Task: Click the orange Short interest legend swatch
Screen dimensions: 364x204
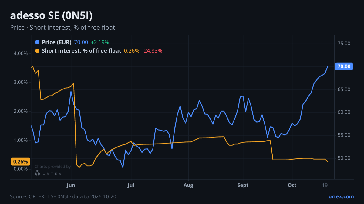Action: point(37,51)
